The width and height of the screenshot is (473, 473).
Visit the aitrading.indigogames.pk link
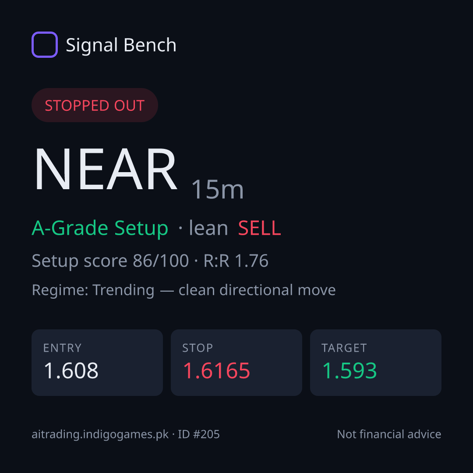(100, 434)
